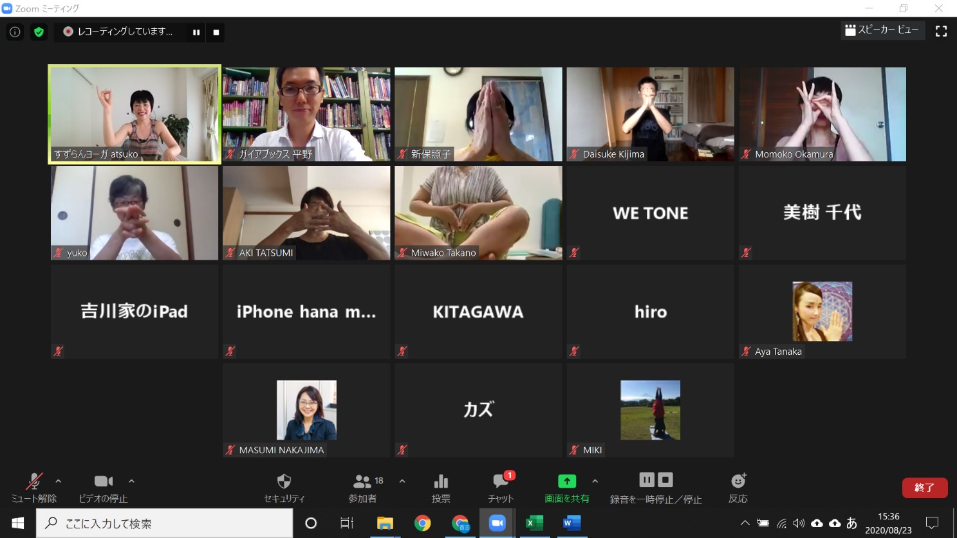The height and width of the screenshot is (538, 957).
Task: Open the Wi-Fi network tray icon
Action: tap(781, 523)
